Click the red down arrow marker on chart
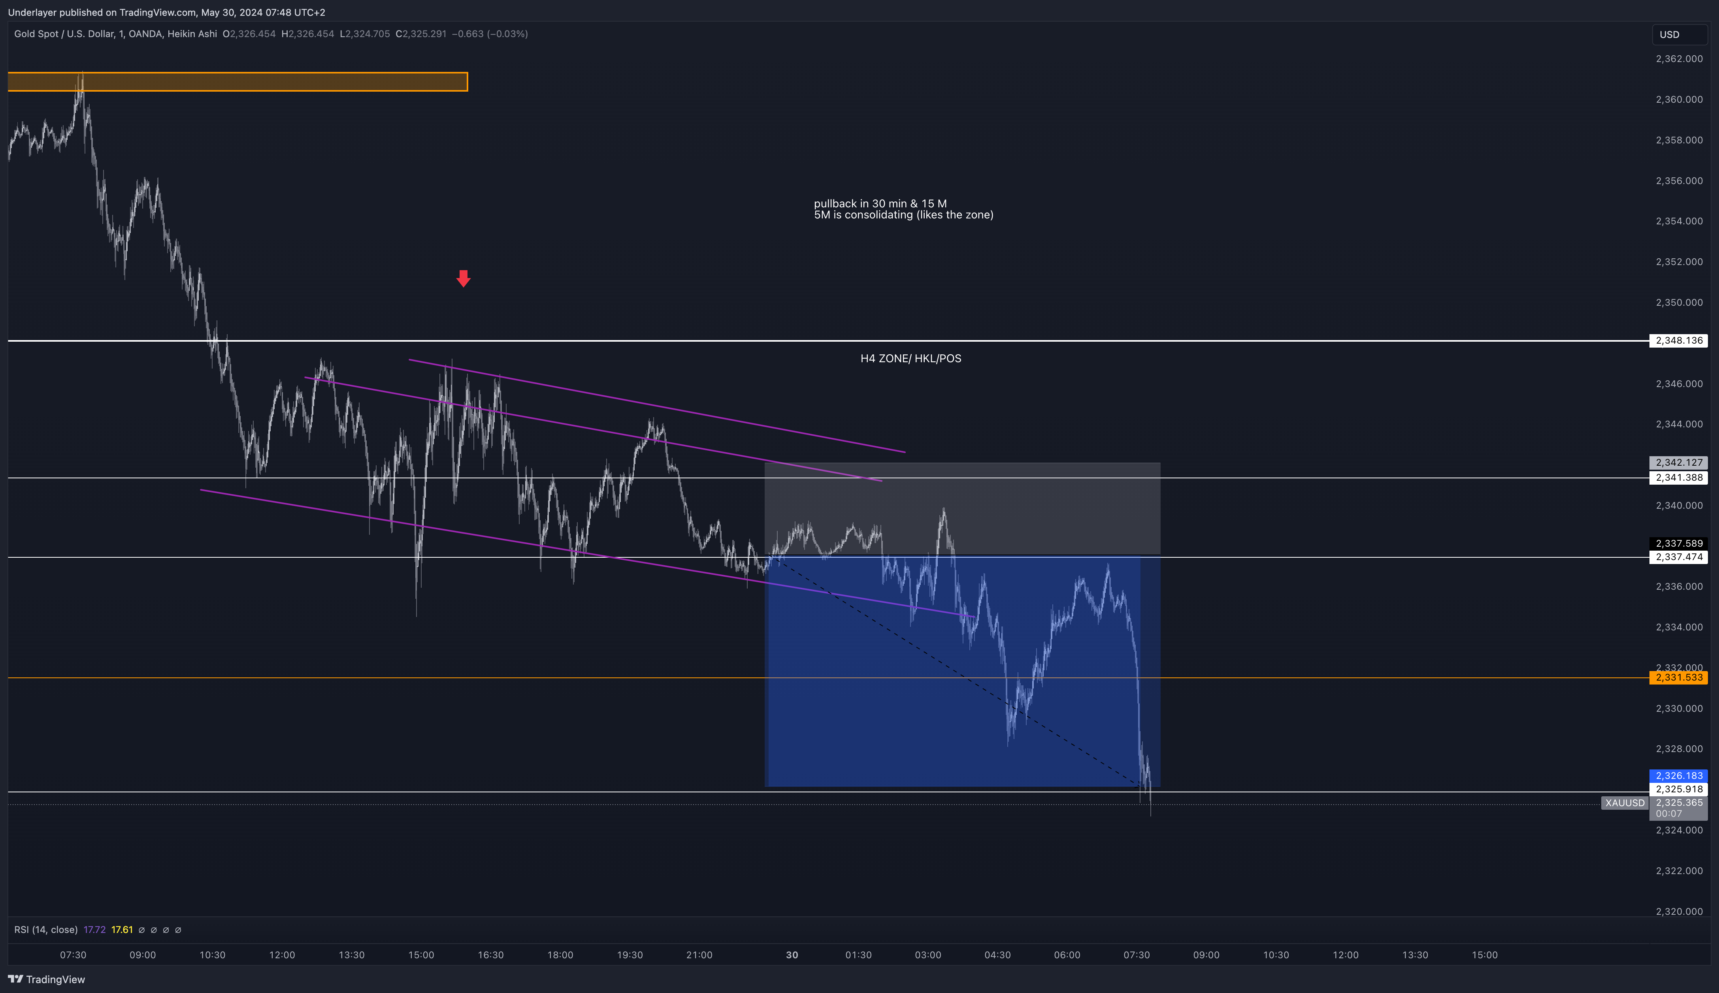The height and width of the screenshot is (993, 1719). pos(463,278)
